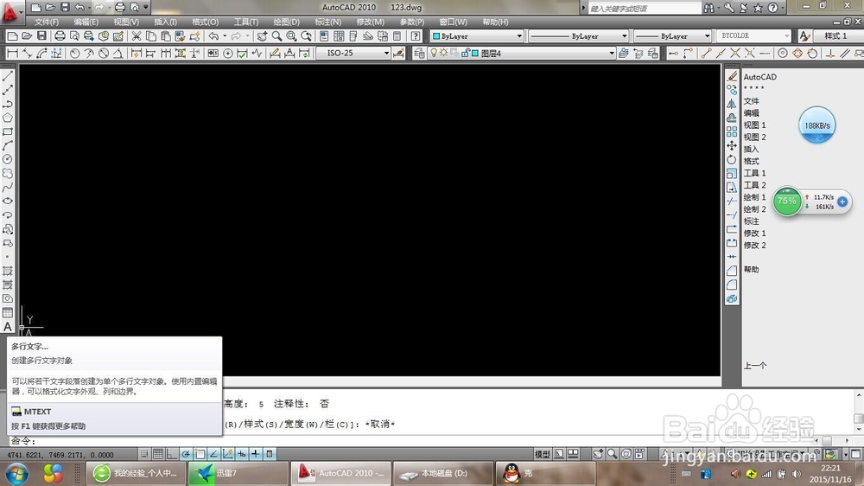Select the Array modify tool
Viewport: 864px width, 486px height.
pos(732,131)
